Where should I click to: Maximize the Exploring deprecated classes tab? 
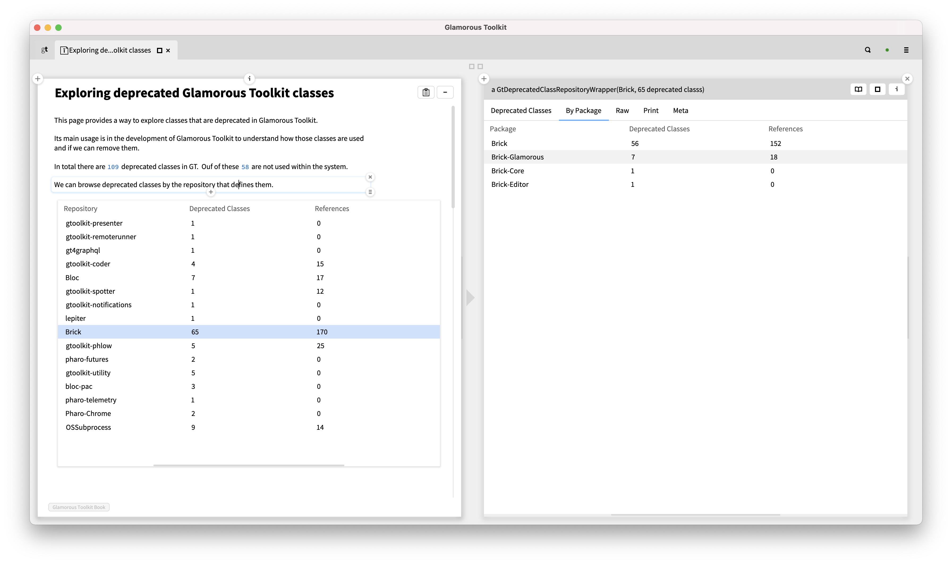159,50
